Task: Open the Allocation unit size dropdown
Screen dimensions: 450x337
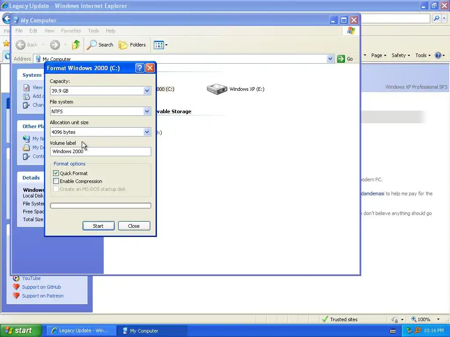Action: coord(147,132)
